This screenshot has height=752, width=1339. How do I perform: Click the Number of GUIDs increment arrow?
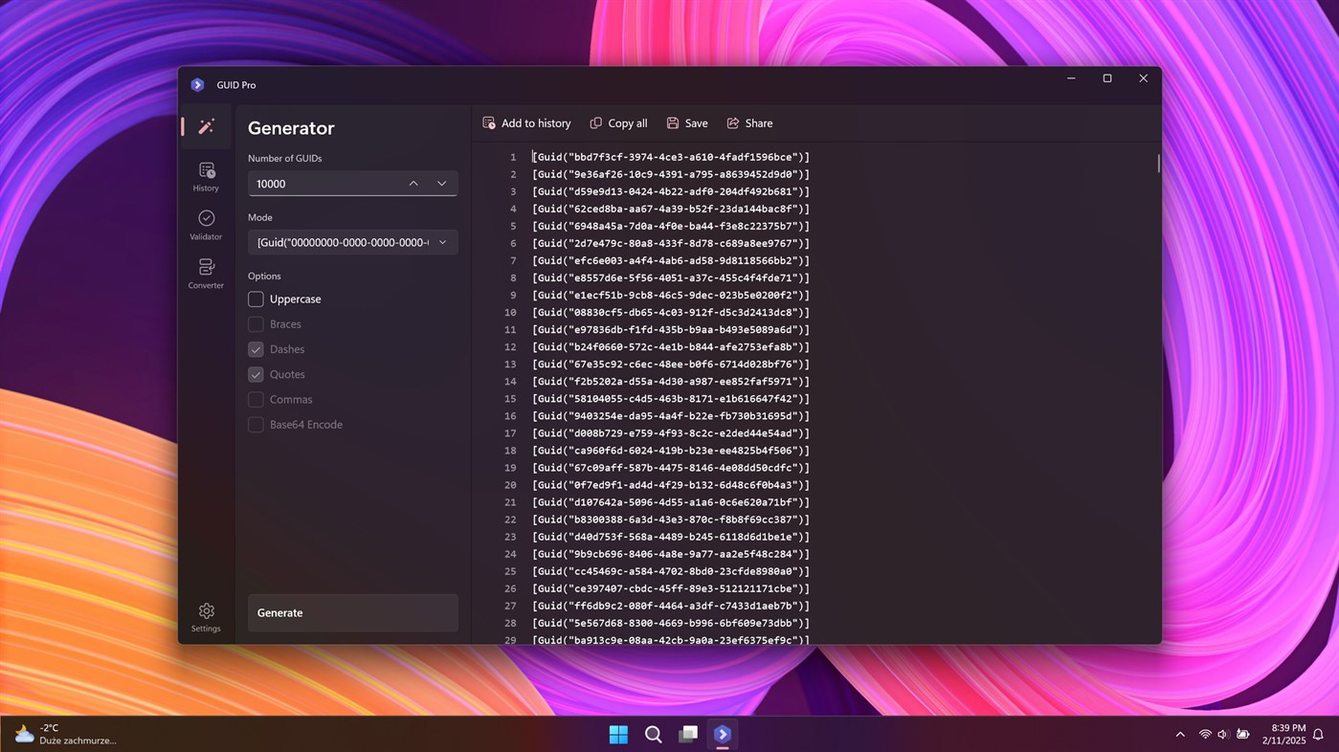point(413,183)
